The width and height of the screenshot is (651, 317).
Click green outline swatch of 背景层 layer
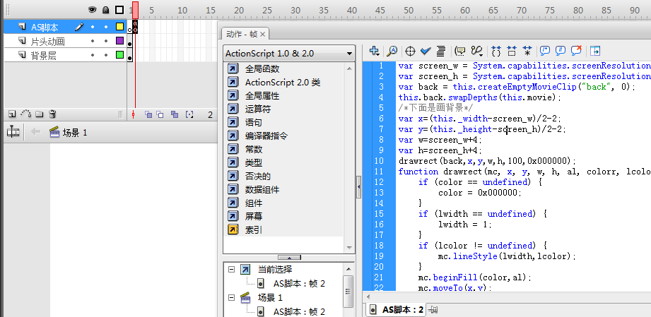click(119, 55)
